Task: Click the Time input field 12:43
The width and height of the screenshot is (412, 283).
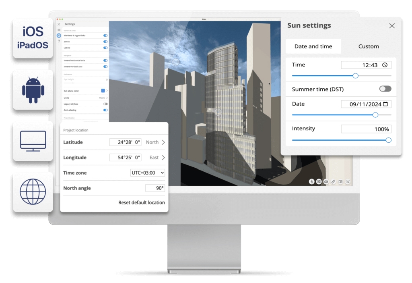Action: pyautogui.click(x=366, y=65)
